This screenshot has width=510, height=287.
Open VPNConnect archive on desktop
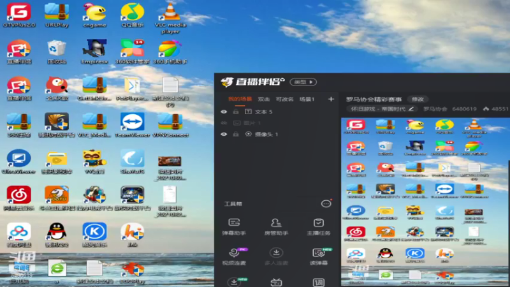point(170,125)
